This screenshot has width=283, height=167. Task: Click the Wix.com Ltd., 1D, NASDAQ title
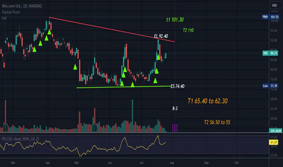click(22, 6)
